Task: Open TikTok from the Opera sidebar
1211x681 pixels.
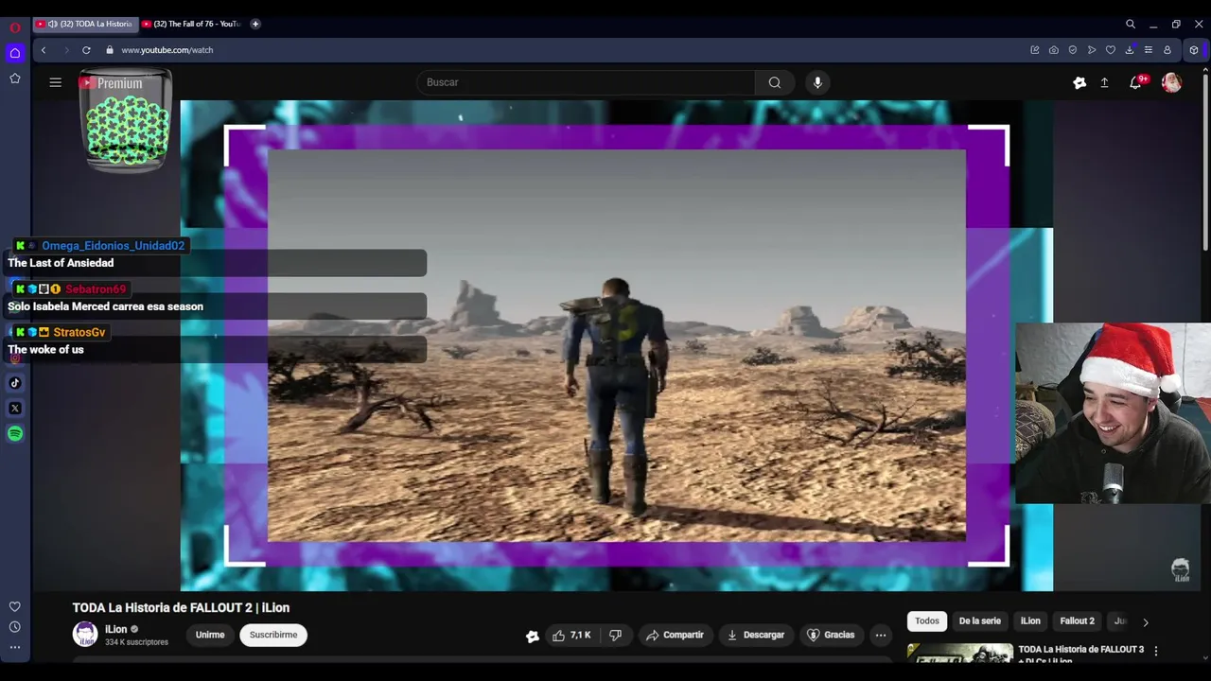Action: [x=15, y=383]
